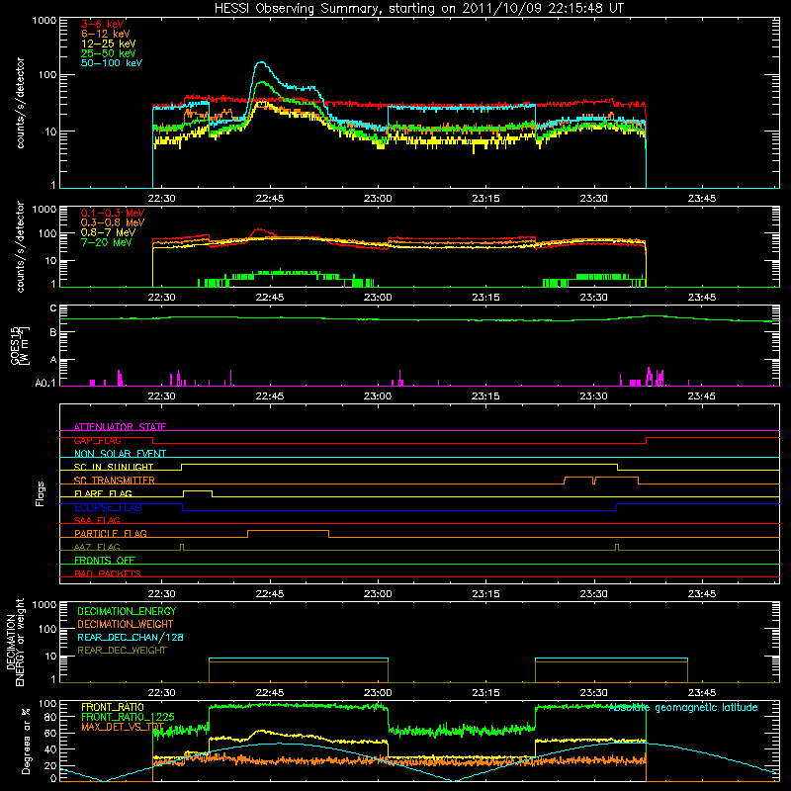Click the DECIMATION ENERGY or weight axis label

15,642
